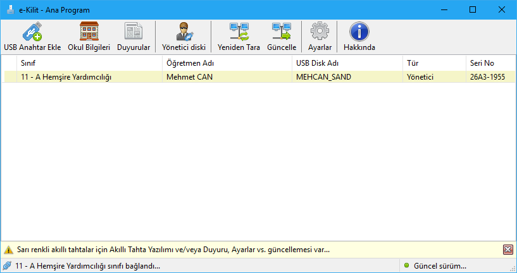Click the Güncel sürüm status text

pyautogui.click(x=440, y=266)
